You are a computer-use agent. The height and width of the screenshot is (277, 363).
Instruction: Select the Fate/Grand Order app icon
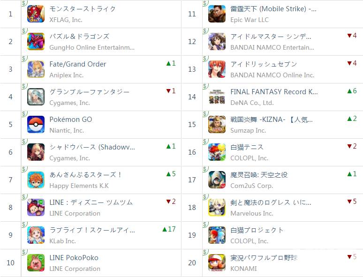(x=36, y=69)
